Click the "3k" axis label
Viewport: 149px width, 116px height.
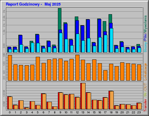click(4, 11)
